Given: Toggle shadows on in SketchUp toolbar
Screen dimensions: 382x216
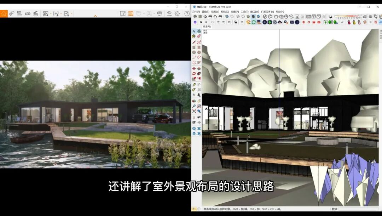Looking at the screenshot, I should 330,17.
